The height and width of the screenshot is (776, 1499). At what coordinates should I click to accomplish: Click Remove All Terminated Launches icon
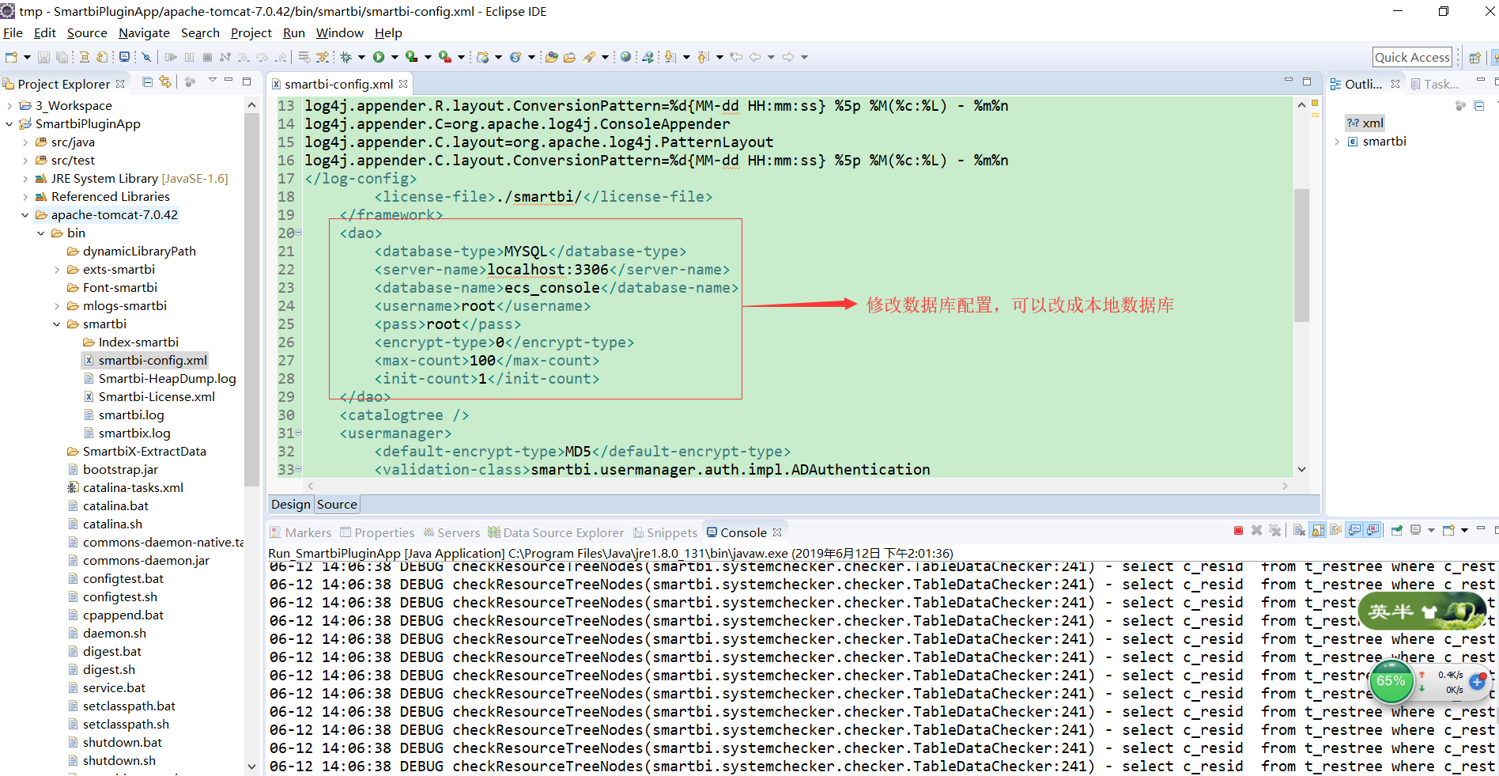click(1274, 531)
